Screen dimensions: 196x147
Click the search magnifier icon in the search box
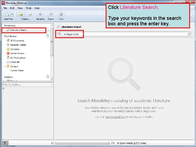point(60,34)
